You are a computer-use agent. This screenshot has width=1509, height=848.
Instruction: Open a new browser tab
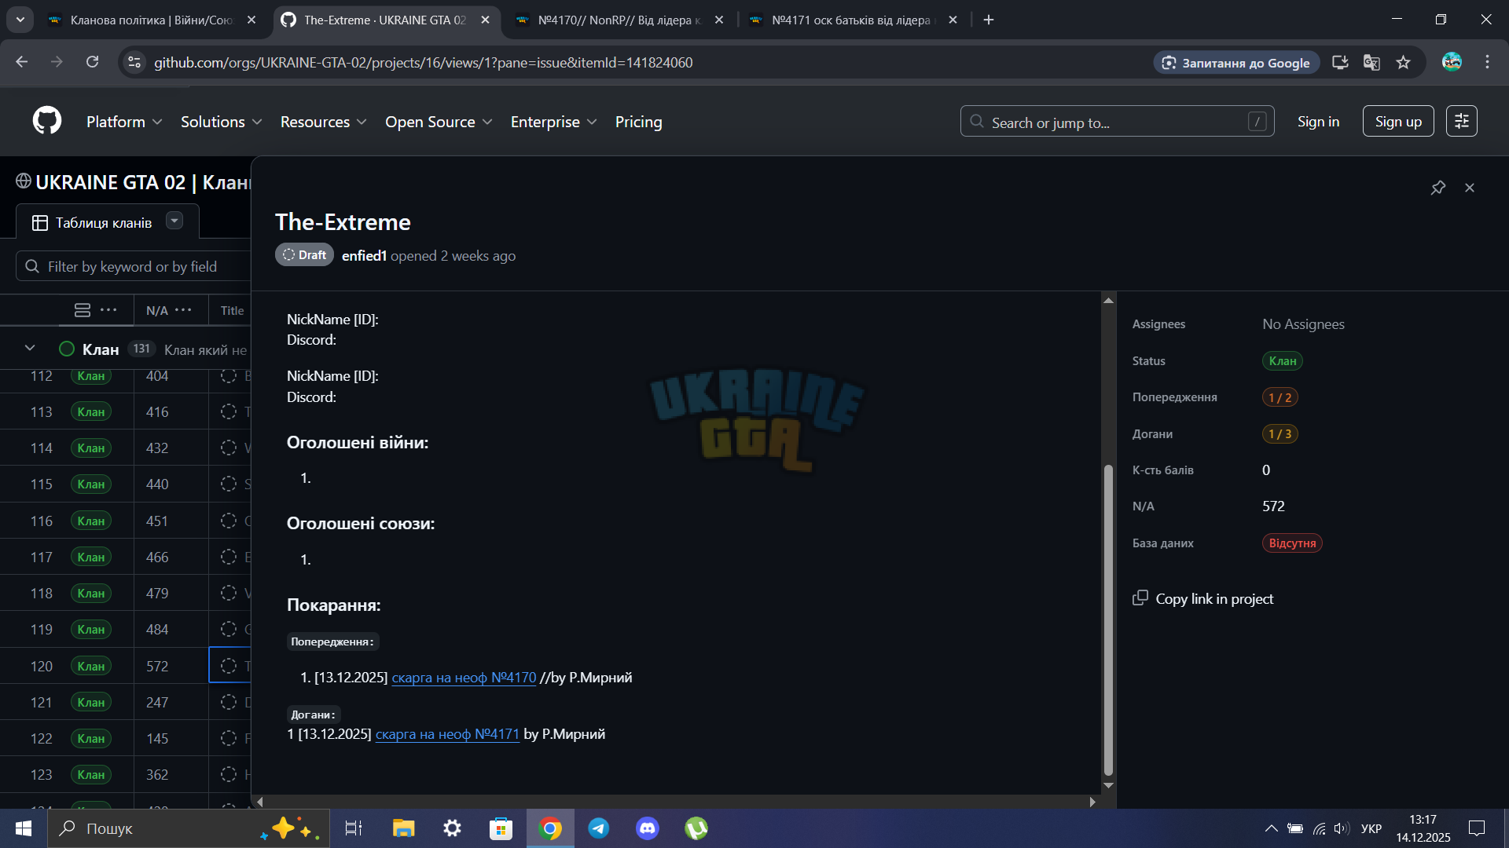[989, 20]
